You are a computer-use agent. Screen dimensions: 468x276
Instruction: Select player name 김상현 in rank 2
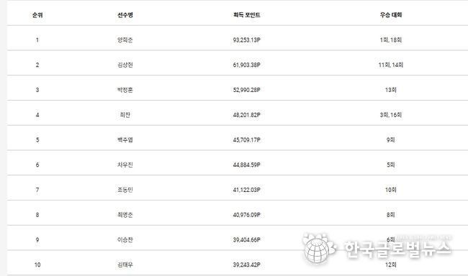pyautogui.click(x=125, y=65)
